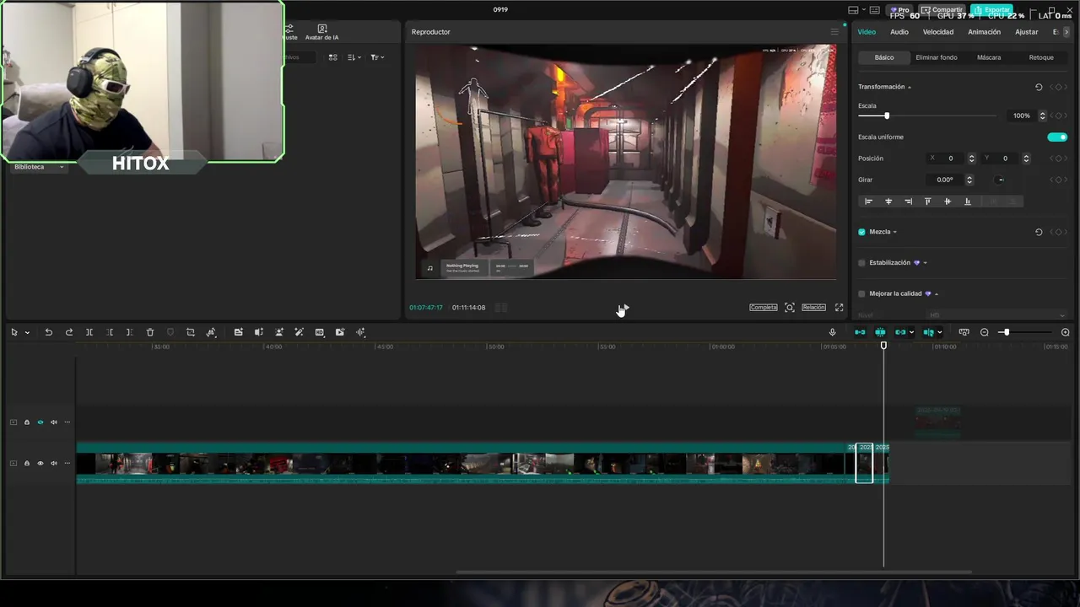Redo the last timeline action

69,332
